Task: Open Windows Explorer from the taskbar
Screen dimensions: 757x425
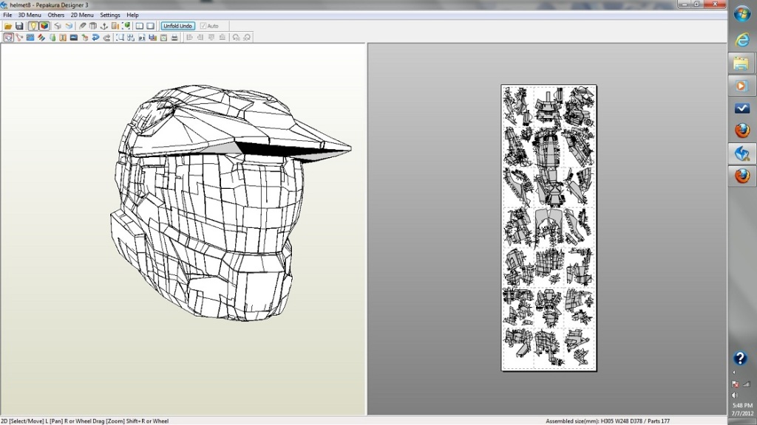Action: click(x=742, y=63)
